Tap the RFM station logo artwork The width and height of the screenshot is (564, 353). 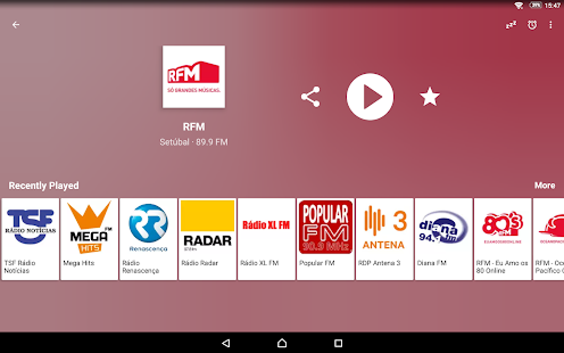(x=194, y=77)
